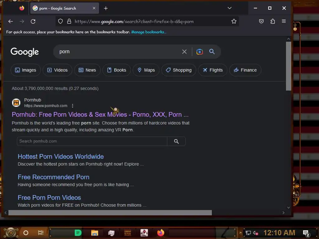The height and width of the screenshot is (239, 319).
Task: Show site security padlock info
Action: coord(69,21)
